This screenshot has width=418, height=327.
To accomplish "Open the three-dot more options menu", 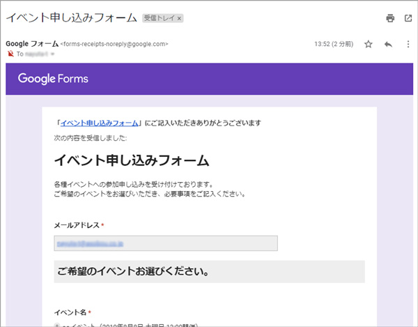I will [408, 44].
